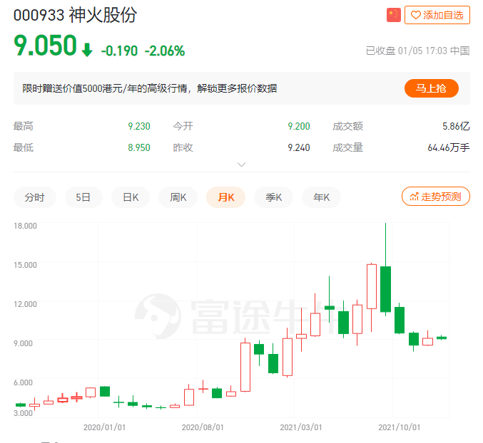Click the 2021/10/01 date label
The image size is (483, 443).
click(x=400, y=427)
